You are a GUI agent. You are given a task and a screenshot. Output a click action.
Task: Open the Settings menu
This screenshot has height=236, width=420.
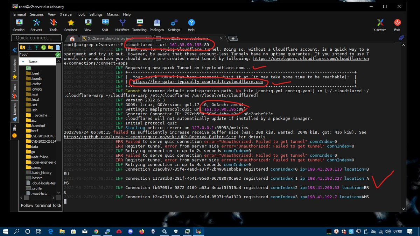(96, 14)
